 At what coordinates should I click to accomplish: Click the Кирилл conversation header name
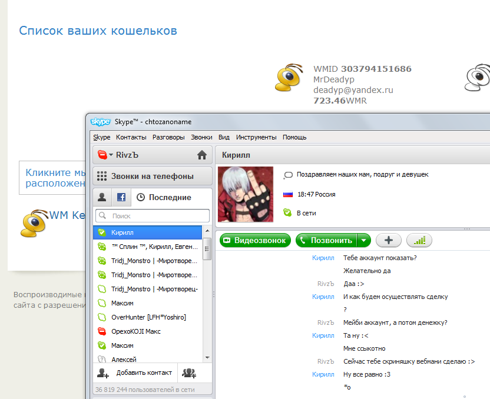tap(236, 155)
